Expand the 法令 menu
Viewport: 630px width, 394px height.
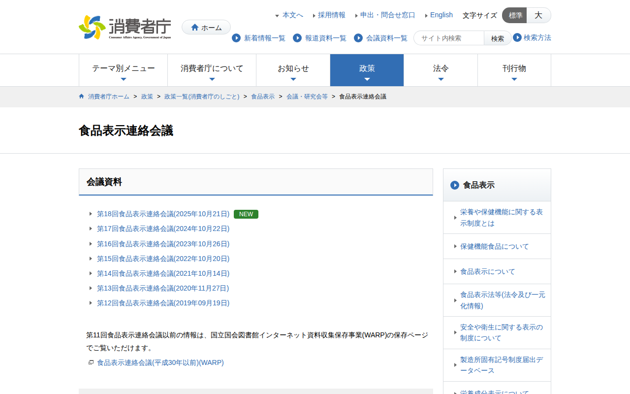441,70
